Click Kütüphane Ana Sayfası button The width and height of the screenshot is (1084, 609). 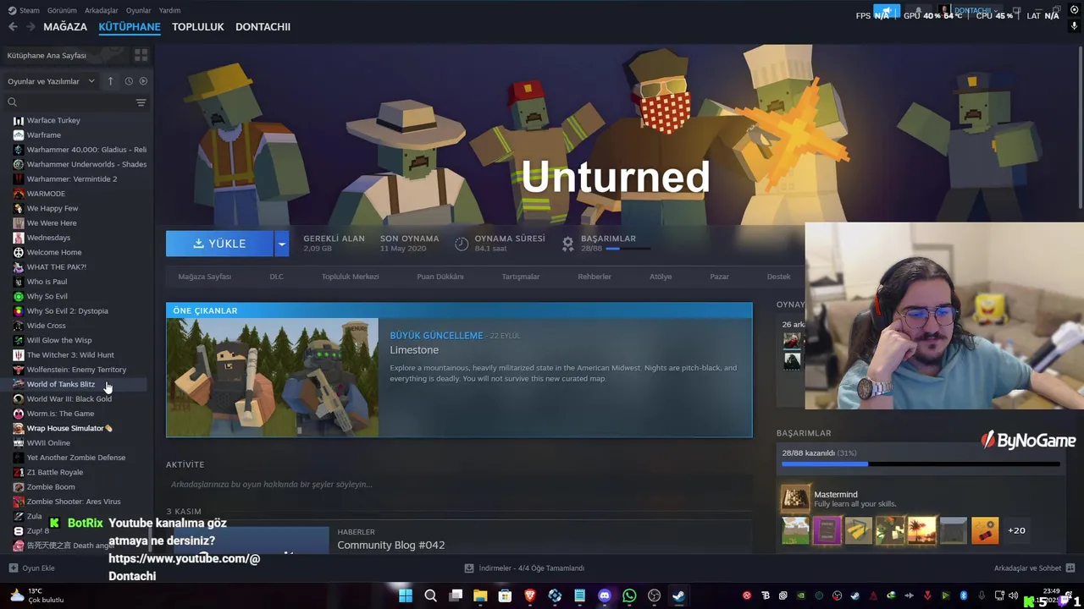tap(66, 55)
